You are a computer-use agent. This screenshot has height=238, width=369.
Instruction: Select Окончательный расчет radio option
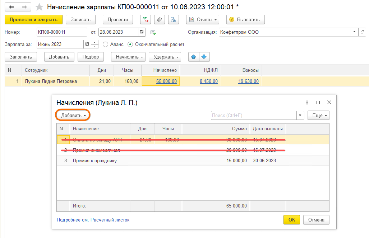pyautogui.click(x=130, y=45)
